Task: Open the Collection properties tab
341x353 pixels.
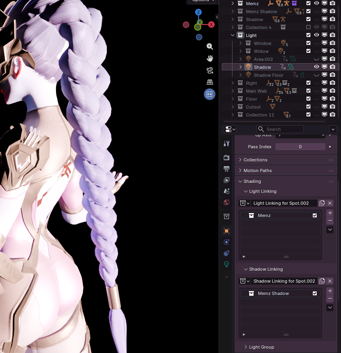Action: point(227,216)
